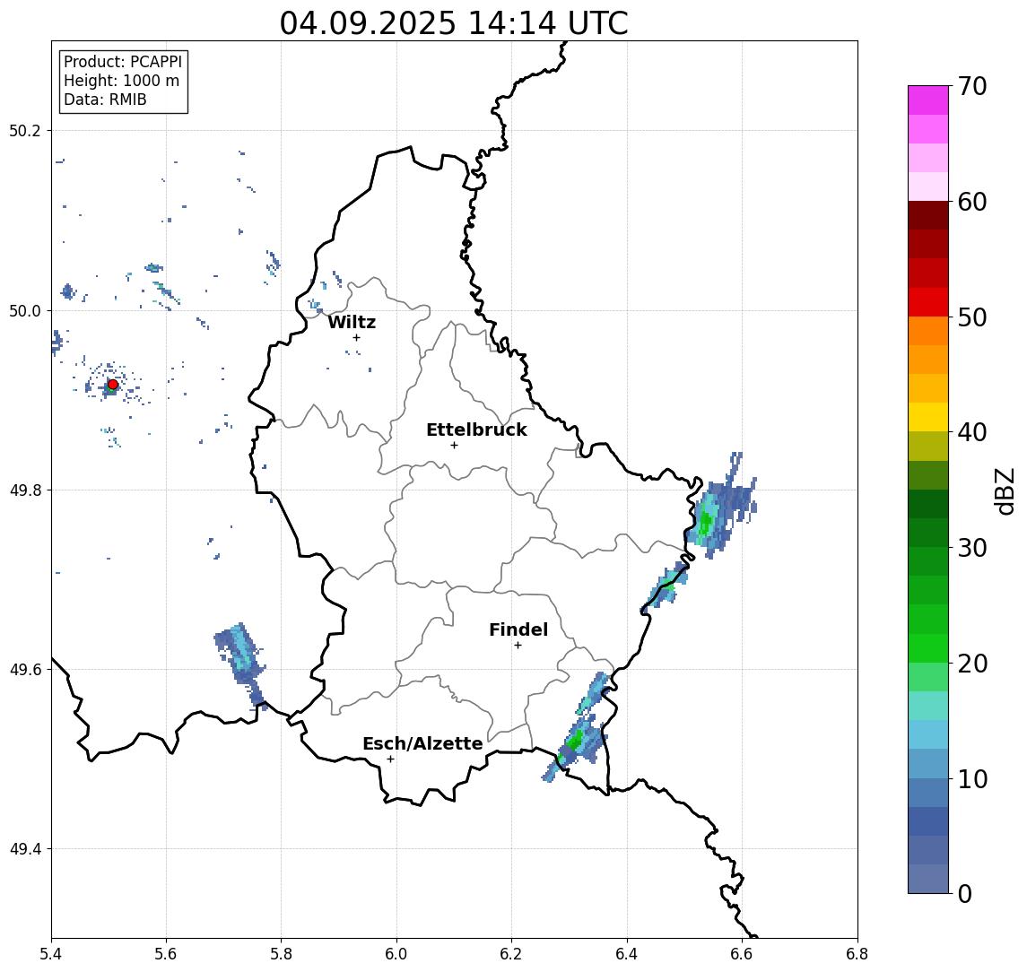Click the red radar location dot
The image size is (1027, 972).
tap(113, 385)
